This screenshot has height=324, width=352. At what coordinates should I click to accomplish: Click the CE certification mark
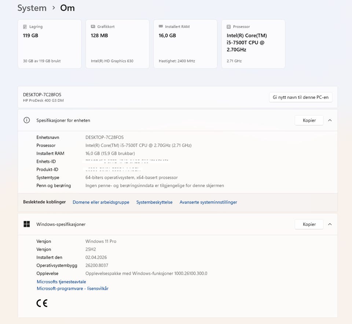point(42,303)
